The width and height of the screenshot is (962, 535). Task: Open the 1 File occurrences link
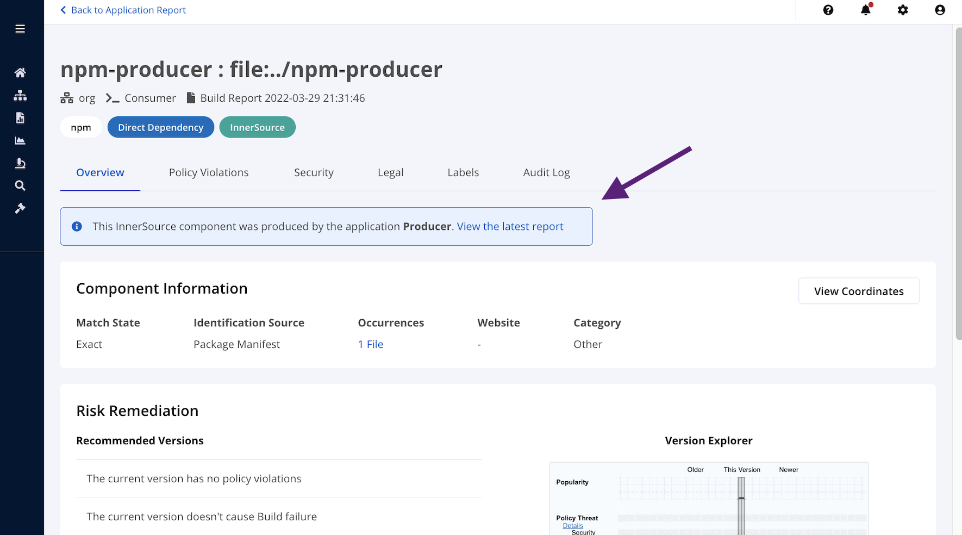371,344
